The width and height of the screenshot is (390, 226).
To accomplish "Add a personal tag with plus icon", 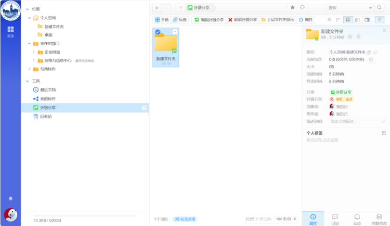I will [x=384, y=133].
